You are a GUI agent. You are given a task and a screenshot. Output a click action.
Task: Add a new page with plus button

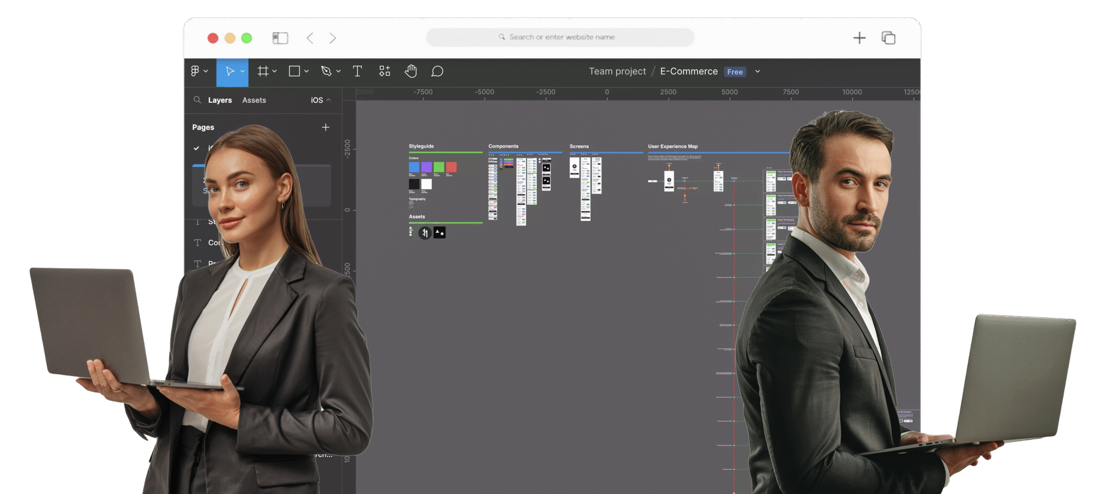click(325, 127)
